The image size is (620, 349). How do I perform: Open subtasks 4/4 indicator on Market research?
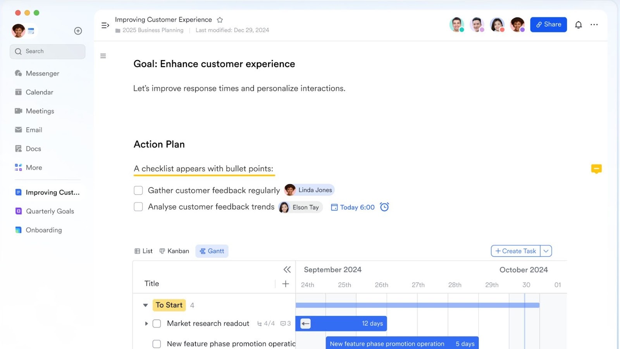[x=266, y=323]
